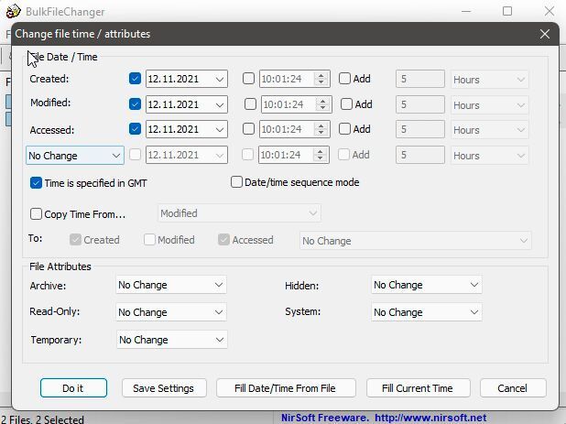566x424 pixels.
Task: Check the Copy Time From option
Action: (37, 214)
